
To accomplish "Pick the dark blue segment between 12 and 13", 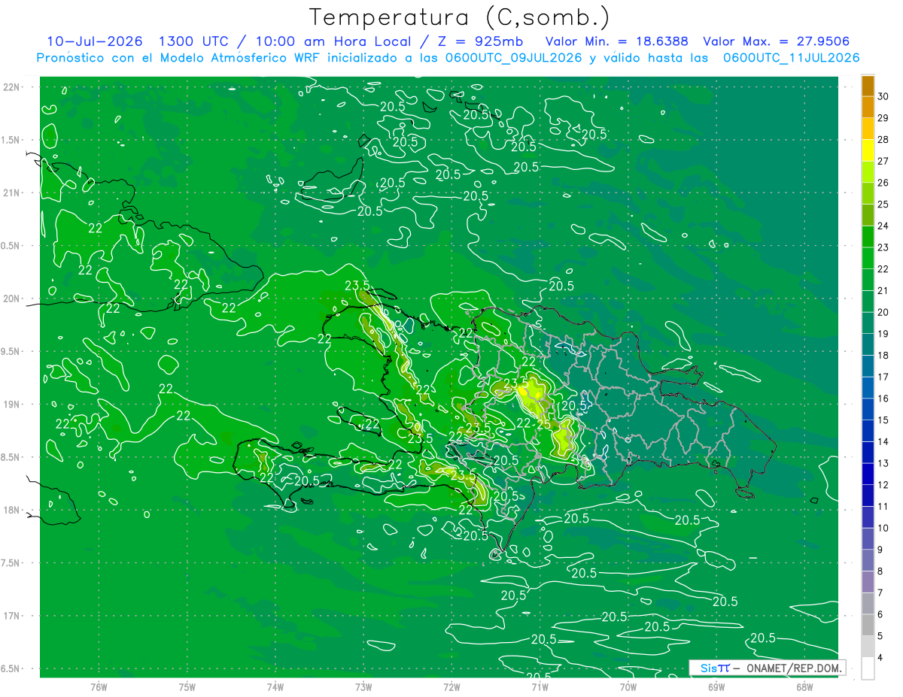I will click(x=868, y=474).
